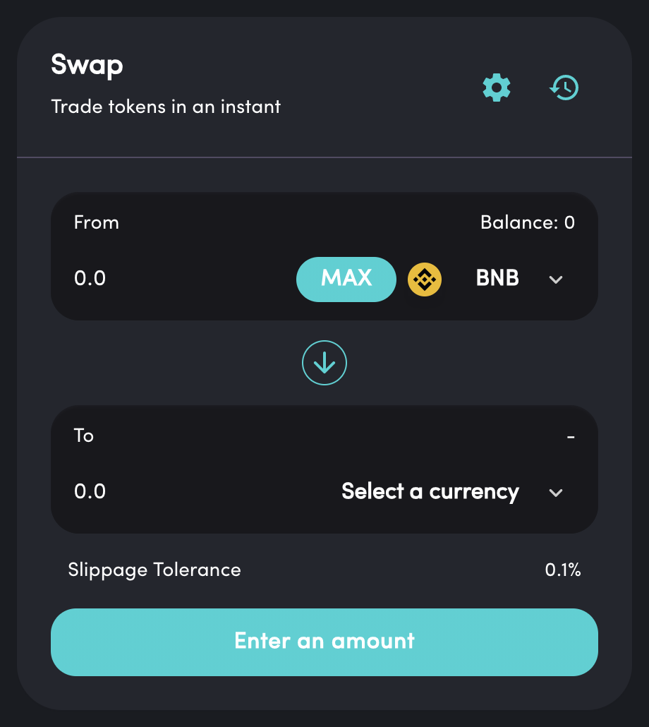Click the 0.1% slippage value
Image resolution: width=649 pixels, height=727 pixels.
tap(563, 570)
